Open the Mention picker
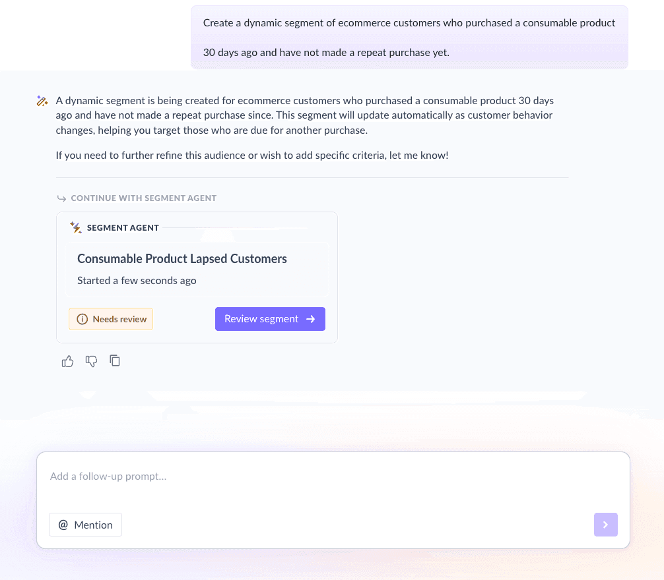The image size is (664, 580). (x=85, y=525)
